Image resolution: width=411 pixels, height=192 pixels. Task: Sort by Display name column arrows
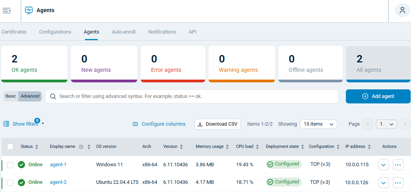pyautogui.click(x=89, y=147)
